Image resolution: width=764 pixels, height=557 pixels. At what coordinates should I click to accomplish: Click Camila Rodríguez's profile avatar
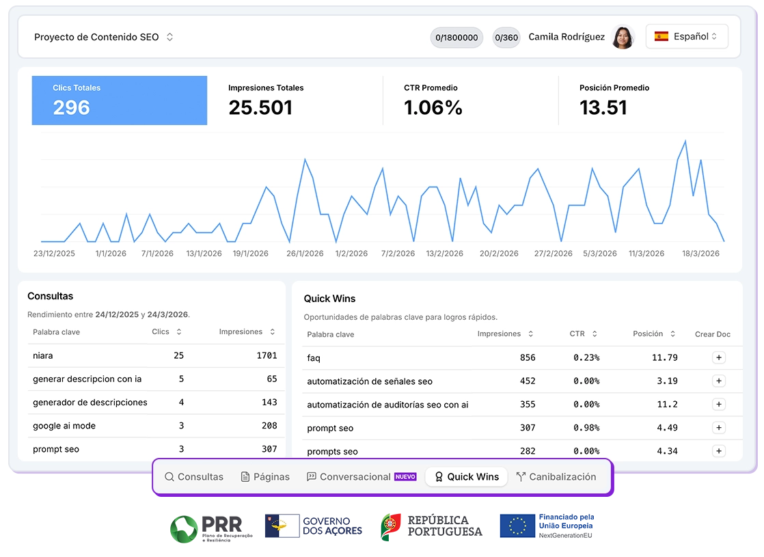pyautogui.click(x=622, y=36)
